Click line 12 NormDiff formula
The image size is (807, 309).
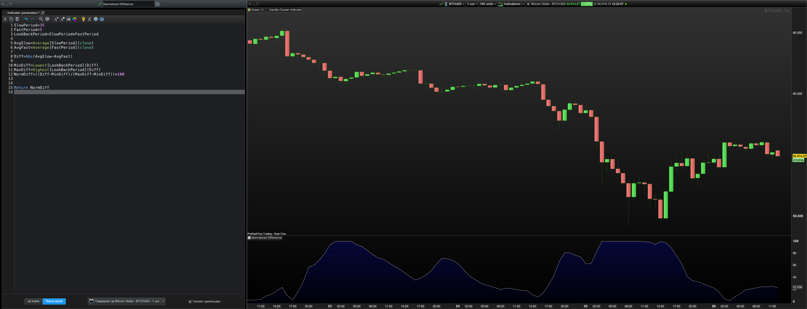tap(69, 74)
